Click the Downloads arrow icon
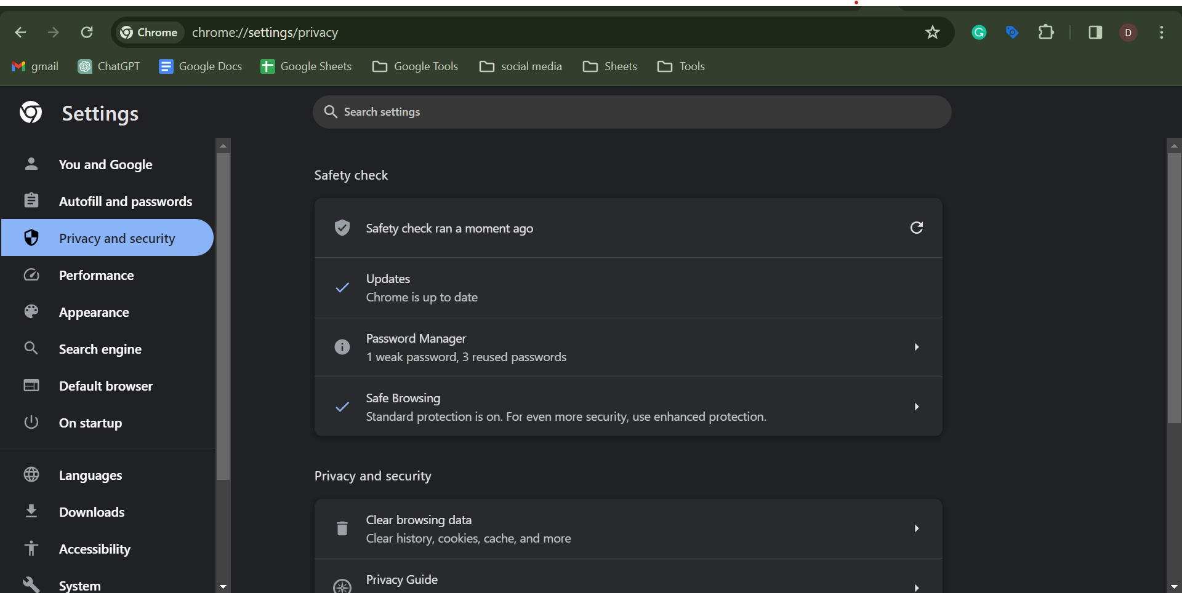 pyautogui.click(x=31, y=511)
